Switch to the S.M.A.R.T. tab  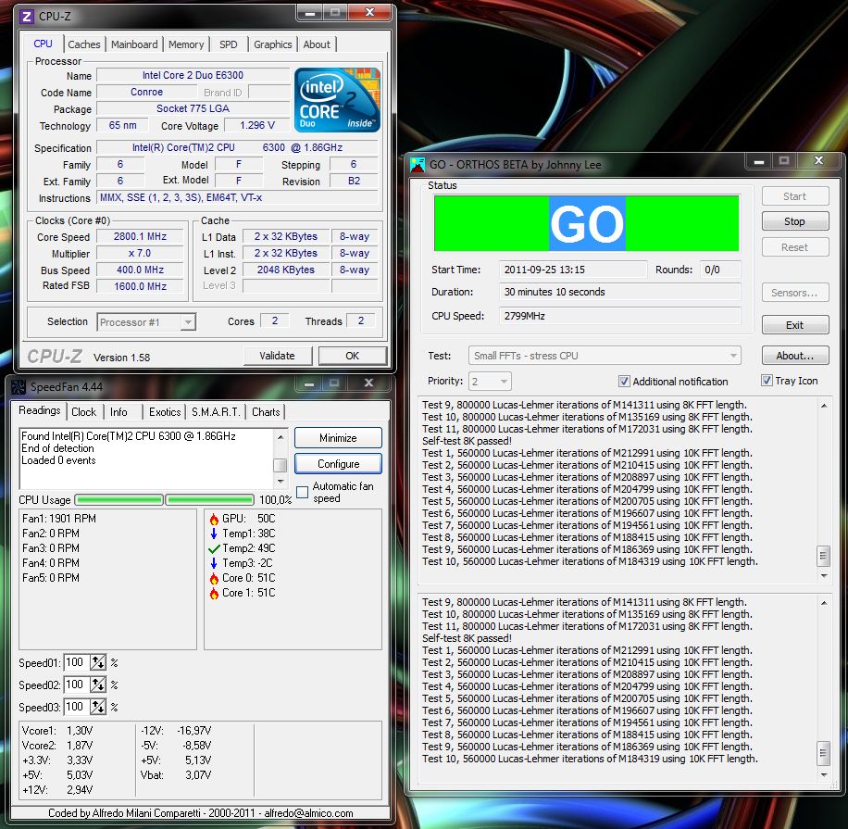216,412
